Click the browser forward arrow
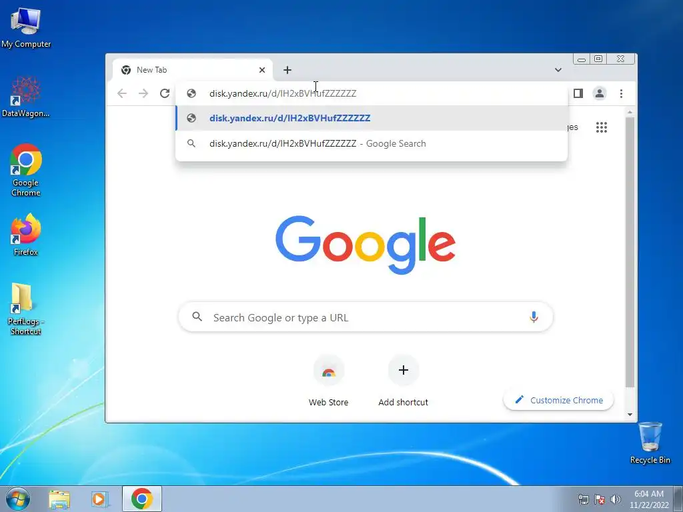This screenshot has height=512, width=683. click(x=143, y=93)
